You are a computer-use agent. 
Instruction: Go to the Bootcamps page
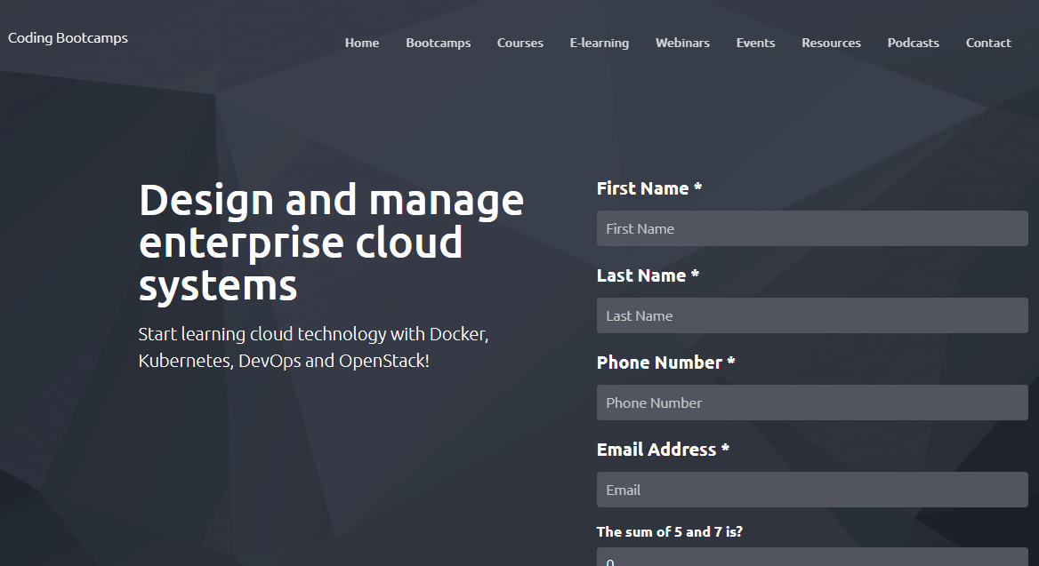coord(438,42)
